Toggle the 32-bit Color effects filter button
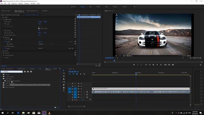This screenshot has width=204, height=115. (x=28, y=72)
